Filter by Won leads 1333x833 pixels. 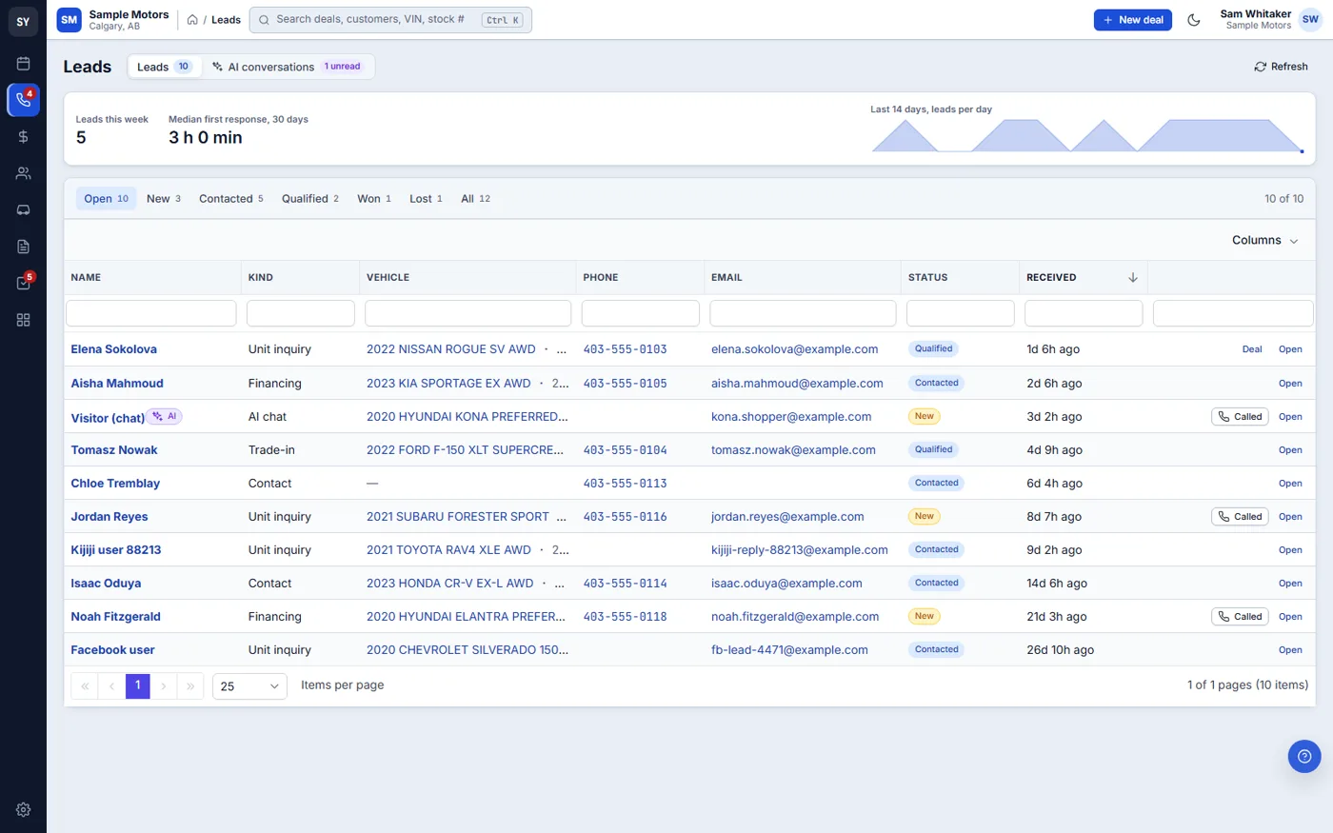tap(373, 199)
